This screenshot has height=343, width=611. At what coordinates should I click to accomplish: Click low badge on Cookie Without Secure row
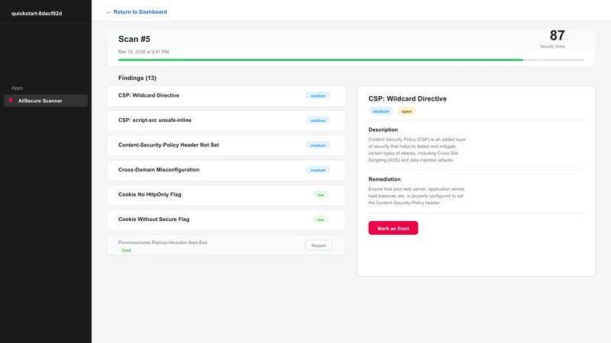[x=320, y=220]
